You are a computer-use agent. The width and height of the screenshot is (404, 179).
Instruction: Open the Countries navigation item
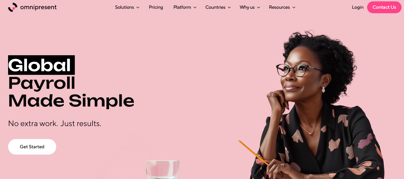pos(215,7)
